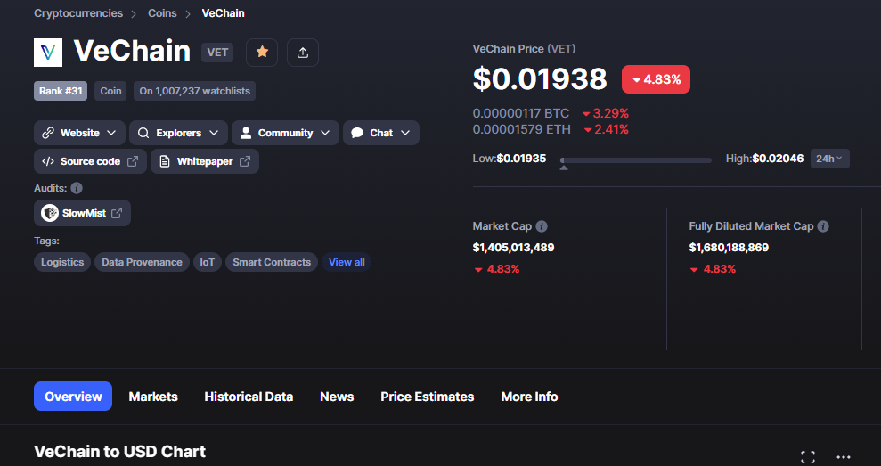Image resolution: width=881 pixels, height=466 pixels.
Task: Open the Historical Data tab
Action: [249, 397]
